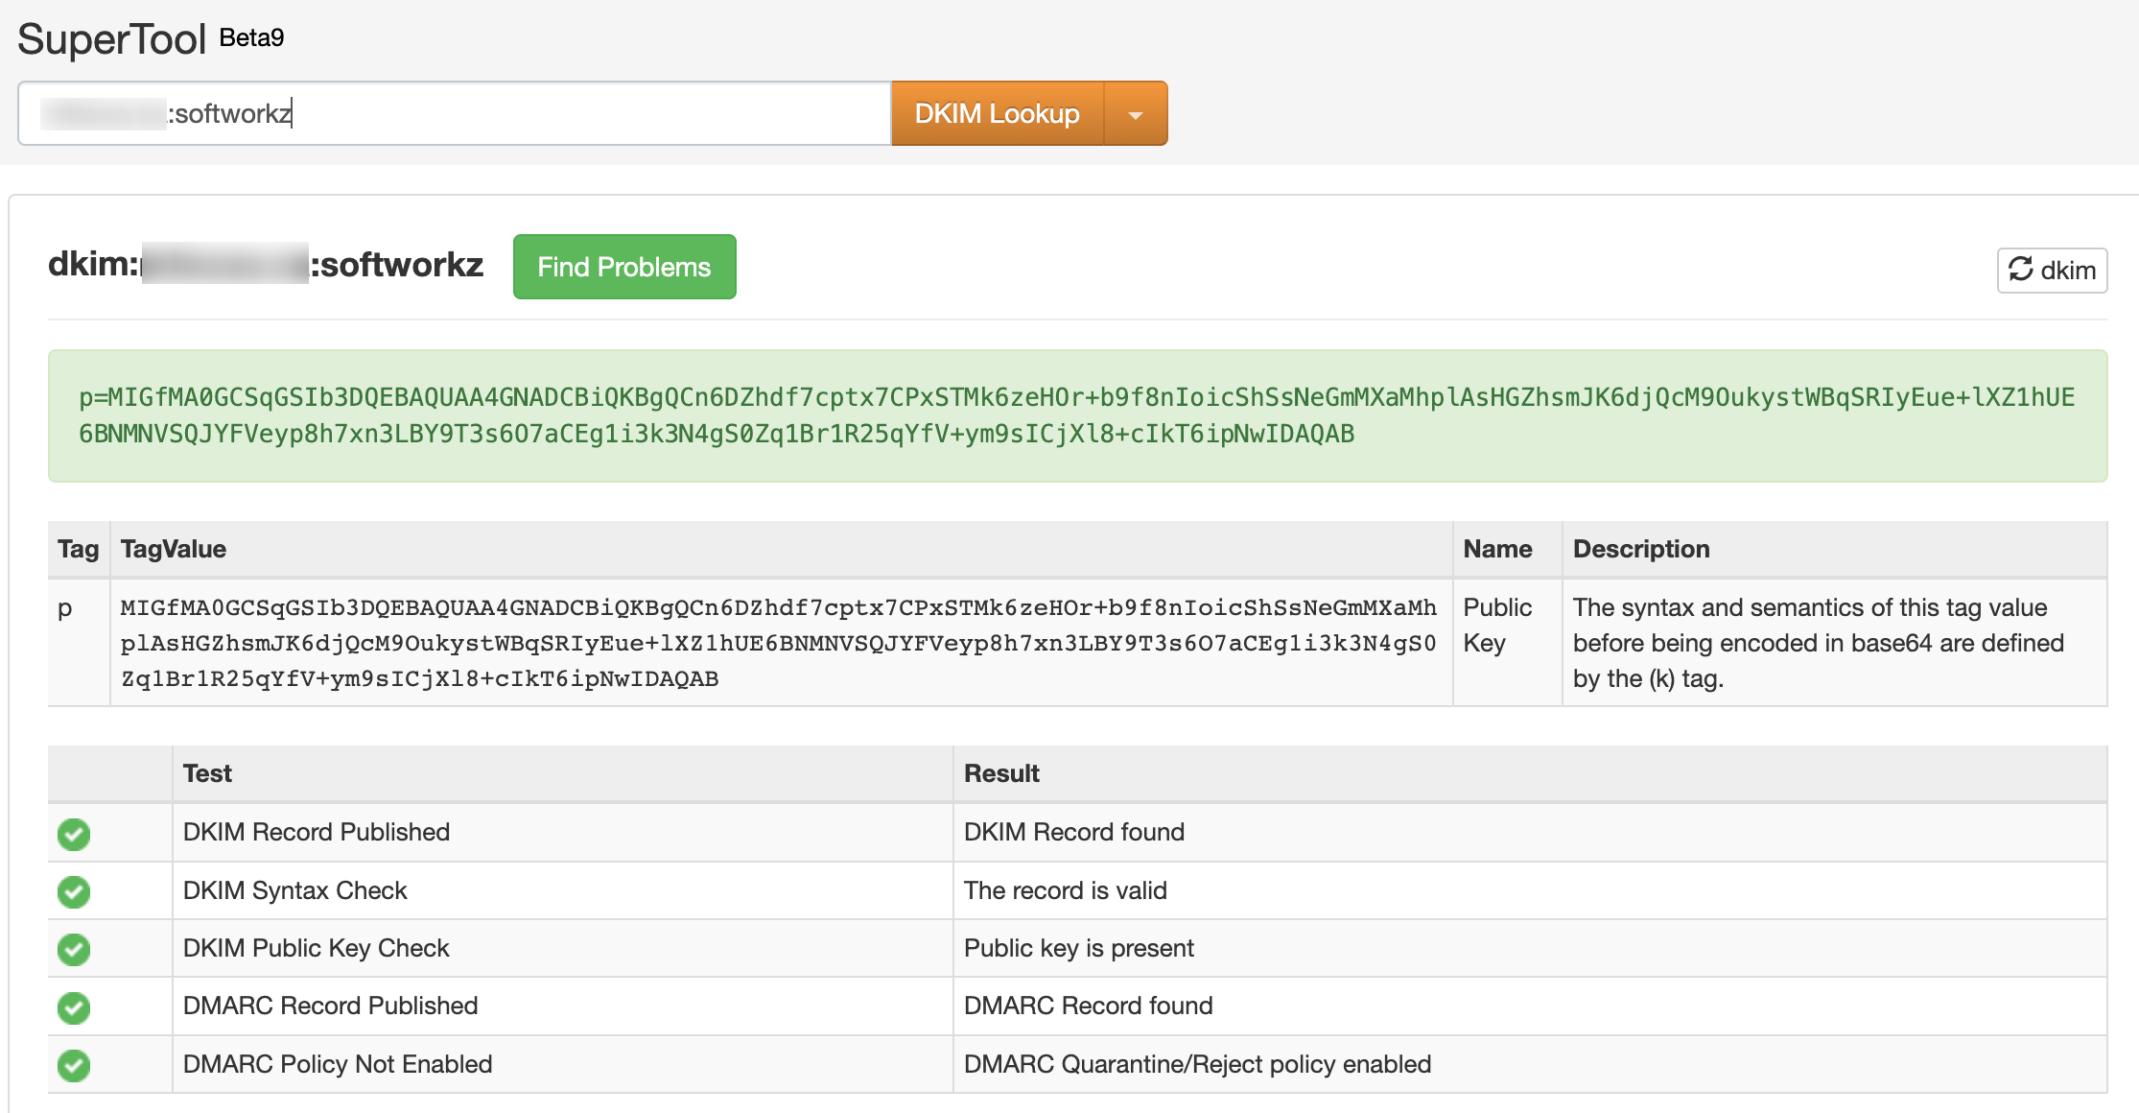Click the dkim heading with softworkz
Viewport: 2139px width, 1113px height.
tap(266, 264)
